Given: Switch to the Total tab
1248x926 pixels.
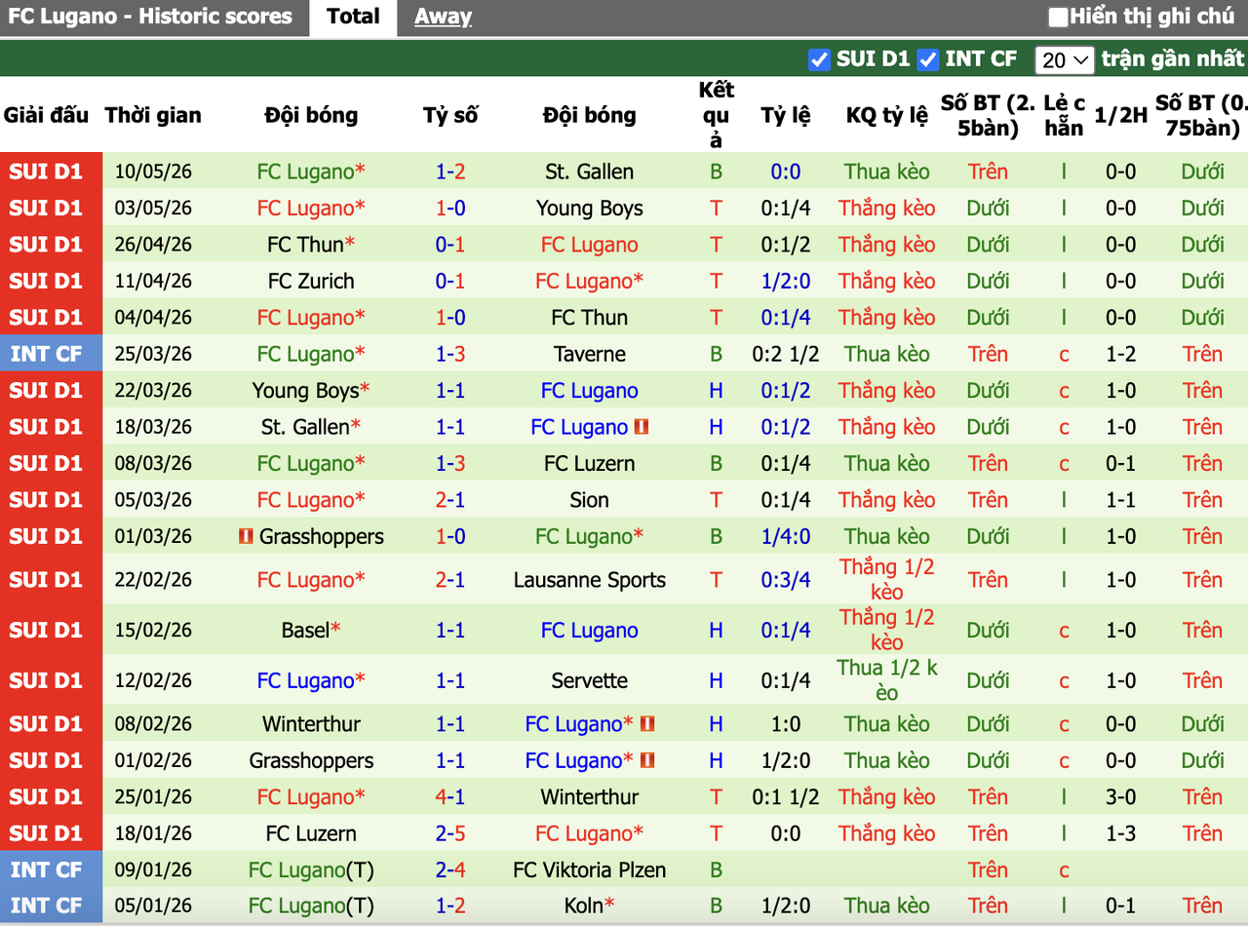Looking at the screenshot, I should 353,17.
